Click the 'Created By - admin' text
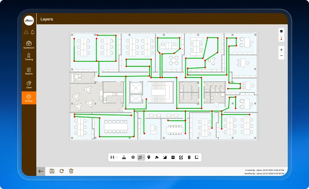This screenshot has height=189, width=309. pos(265,170)
